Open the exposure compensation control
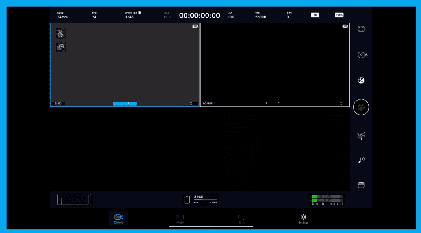 (361, 81)
